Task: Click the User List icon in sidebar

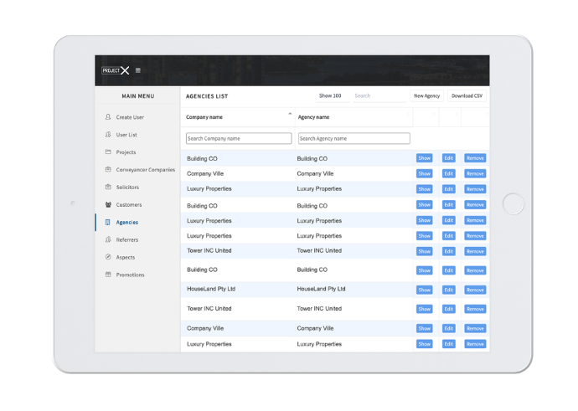Action: (x=108, y=135)
